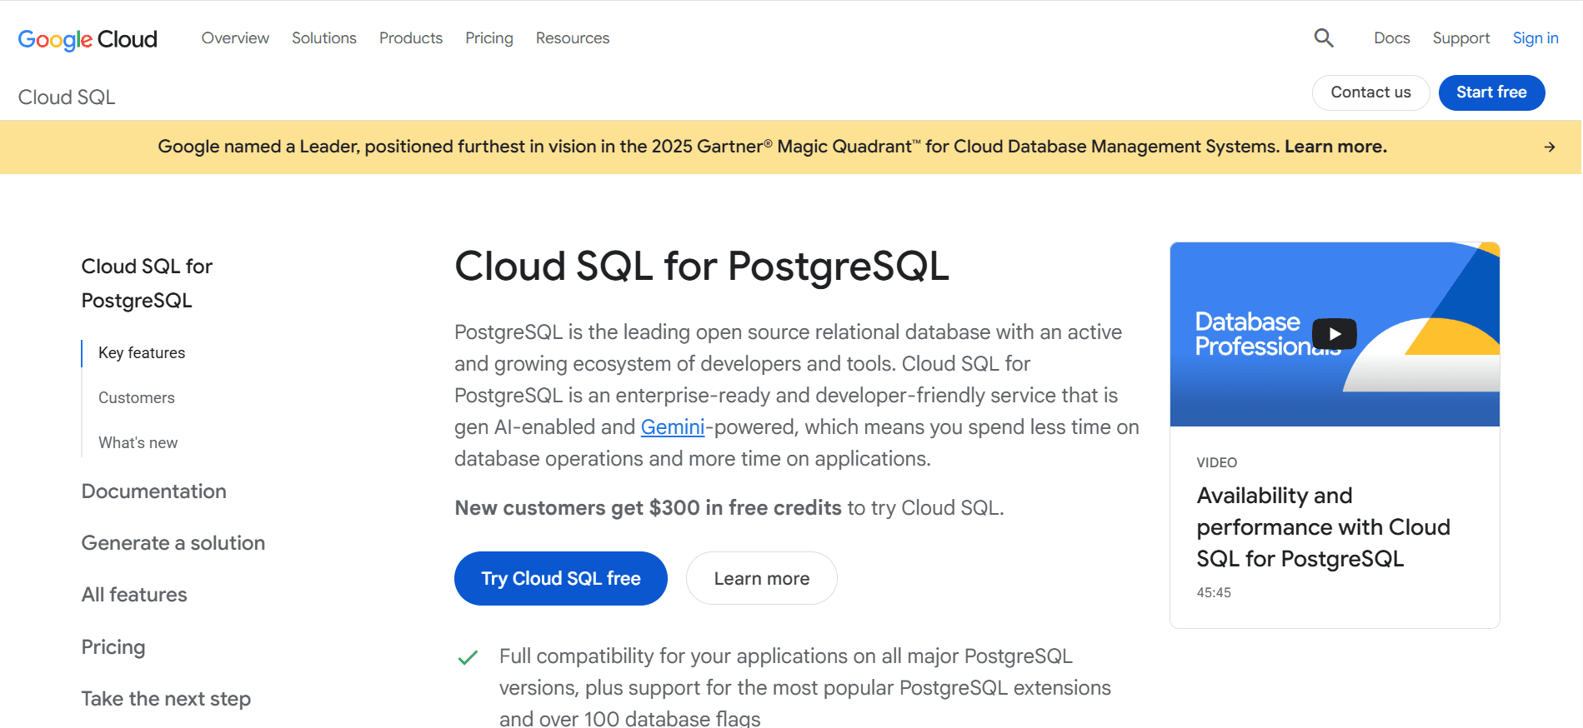Open the video thumbnail card image
The width and height of the screenshot is (1583, 728).
(1335, 334)
